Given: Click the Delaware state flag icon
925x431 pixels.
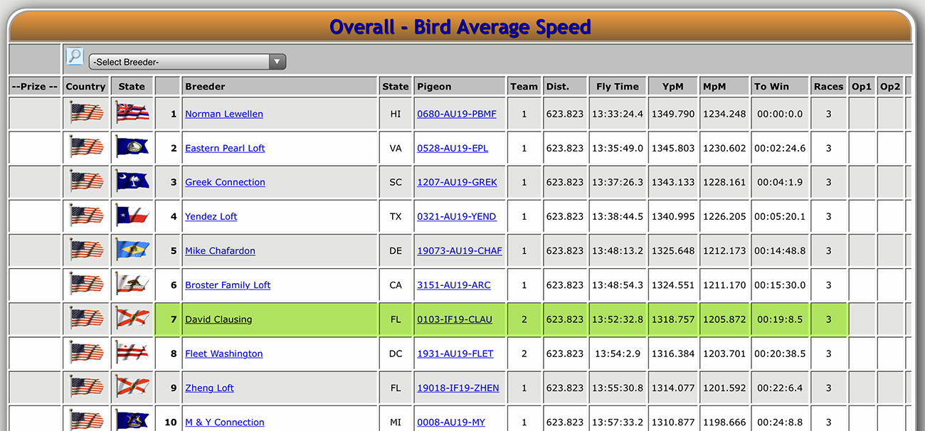Looking at the screenshot, I should point(132,250).
